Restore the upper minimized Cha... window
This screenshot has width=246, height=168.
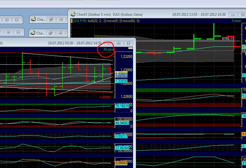click(x=51, y=19)
